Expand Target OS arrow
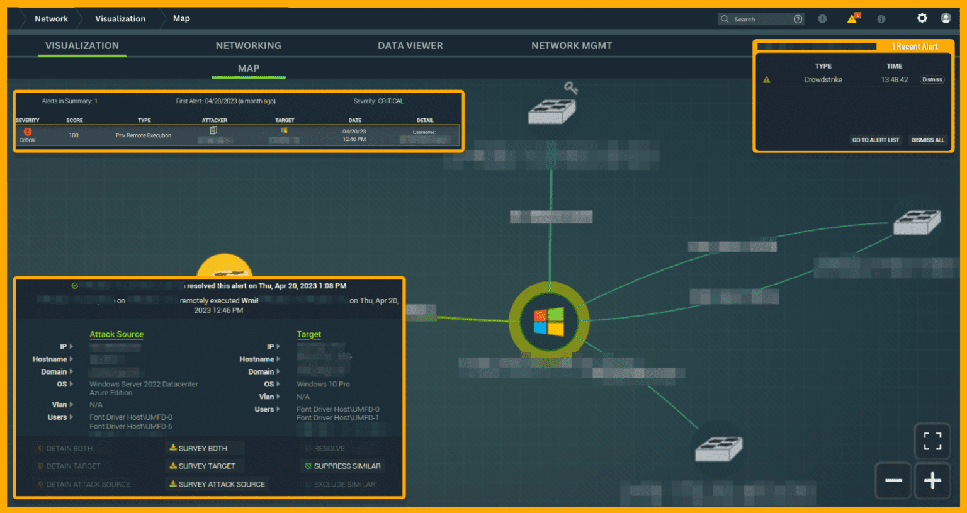 coord(278,384)
